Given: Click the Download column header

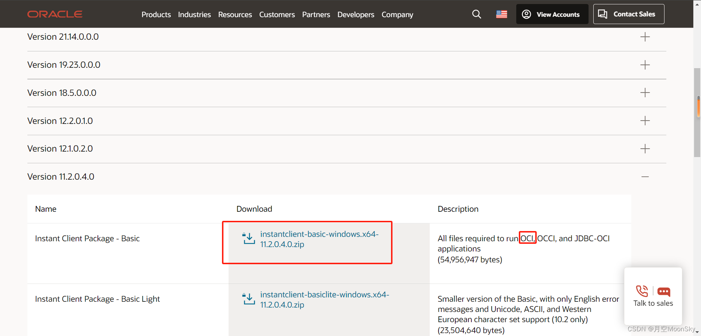Looking at the screenshot, I should (254, 209).
